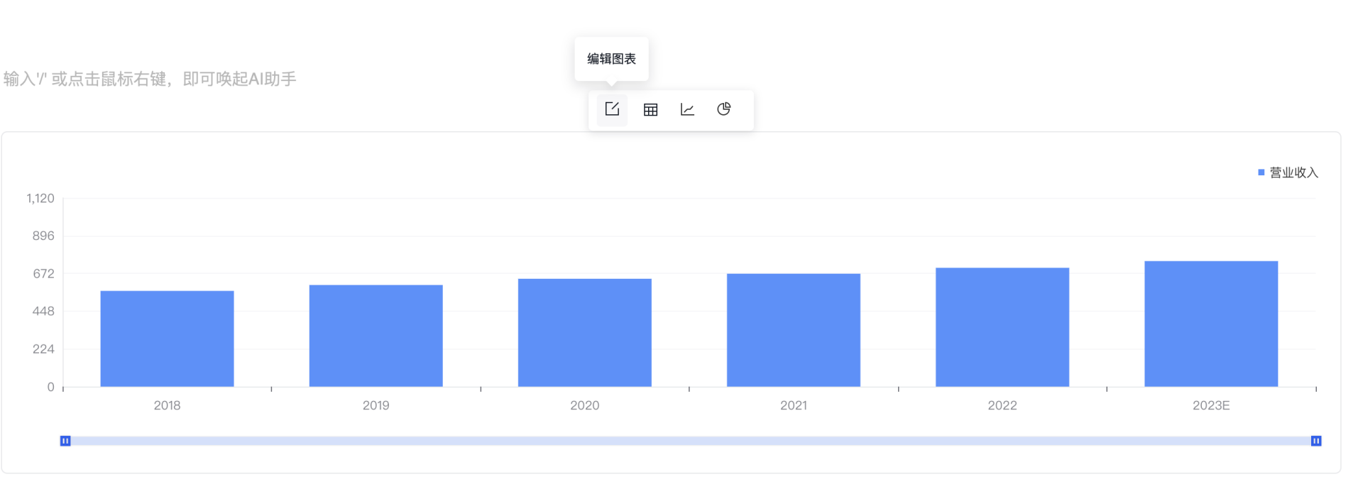
Task: Click the 2022 revenue bar
Action: [x=1002, y=327]
